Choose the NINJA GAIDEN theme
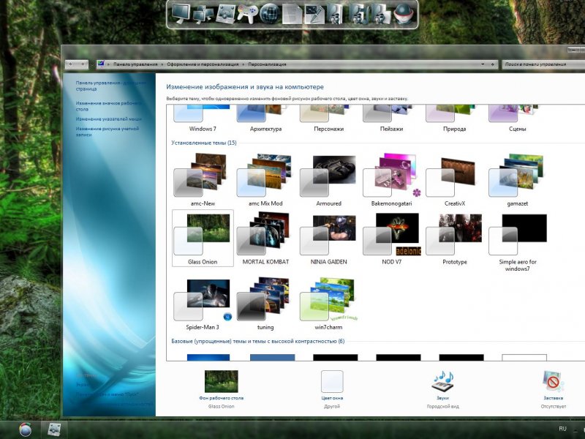The image size is (585, 439). 328,239
